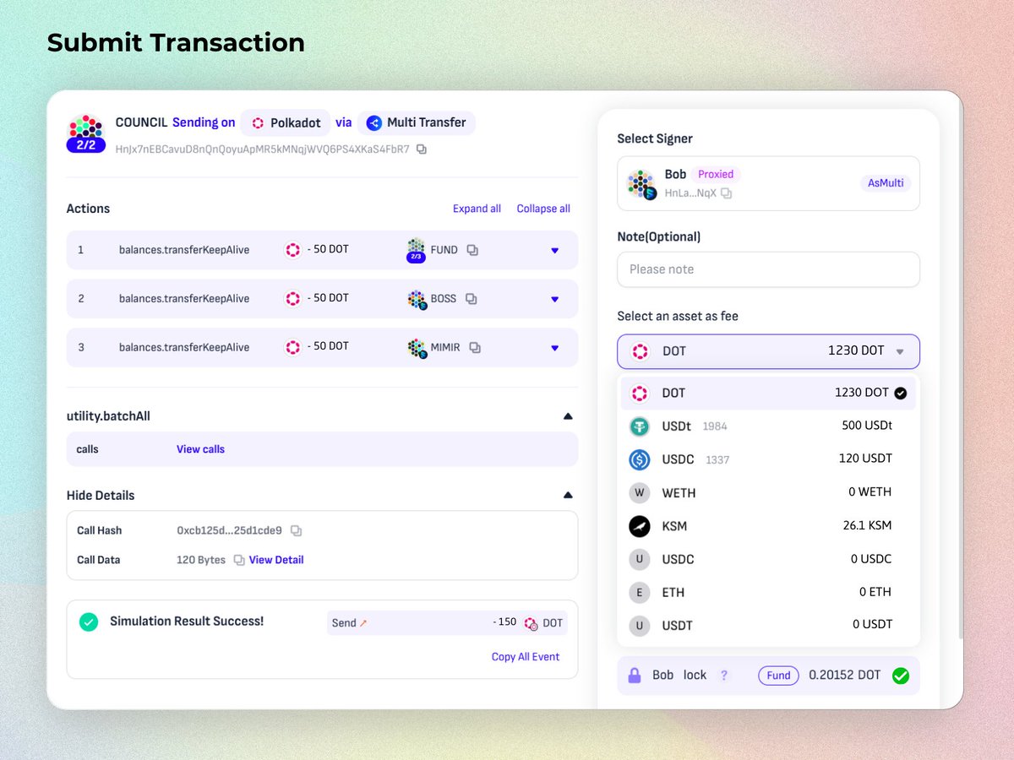
Task: Confirm DOT selection via its checkmark
Action: pyautogui.click(x=899, y=393)
